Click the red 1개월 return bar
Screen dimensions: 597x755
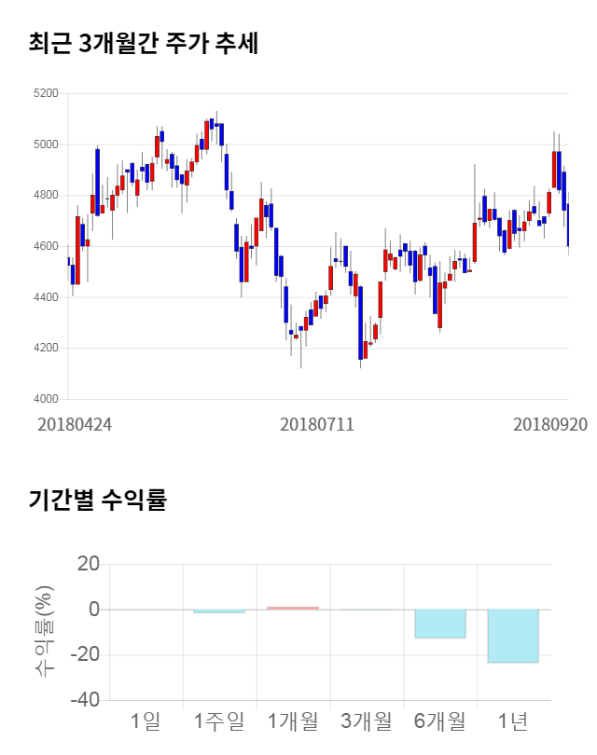(293, 608)
